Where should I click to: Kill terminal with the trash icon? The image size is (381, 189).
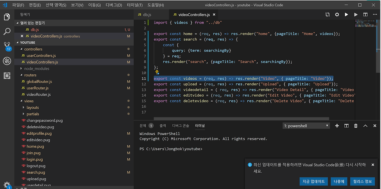coord(356,126)
